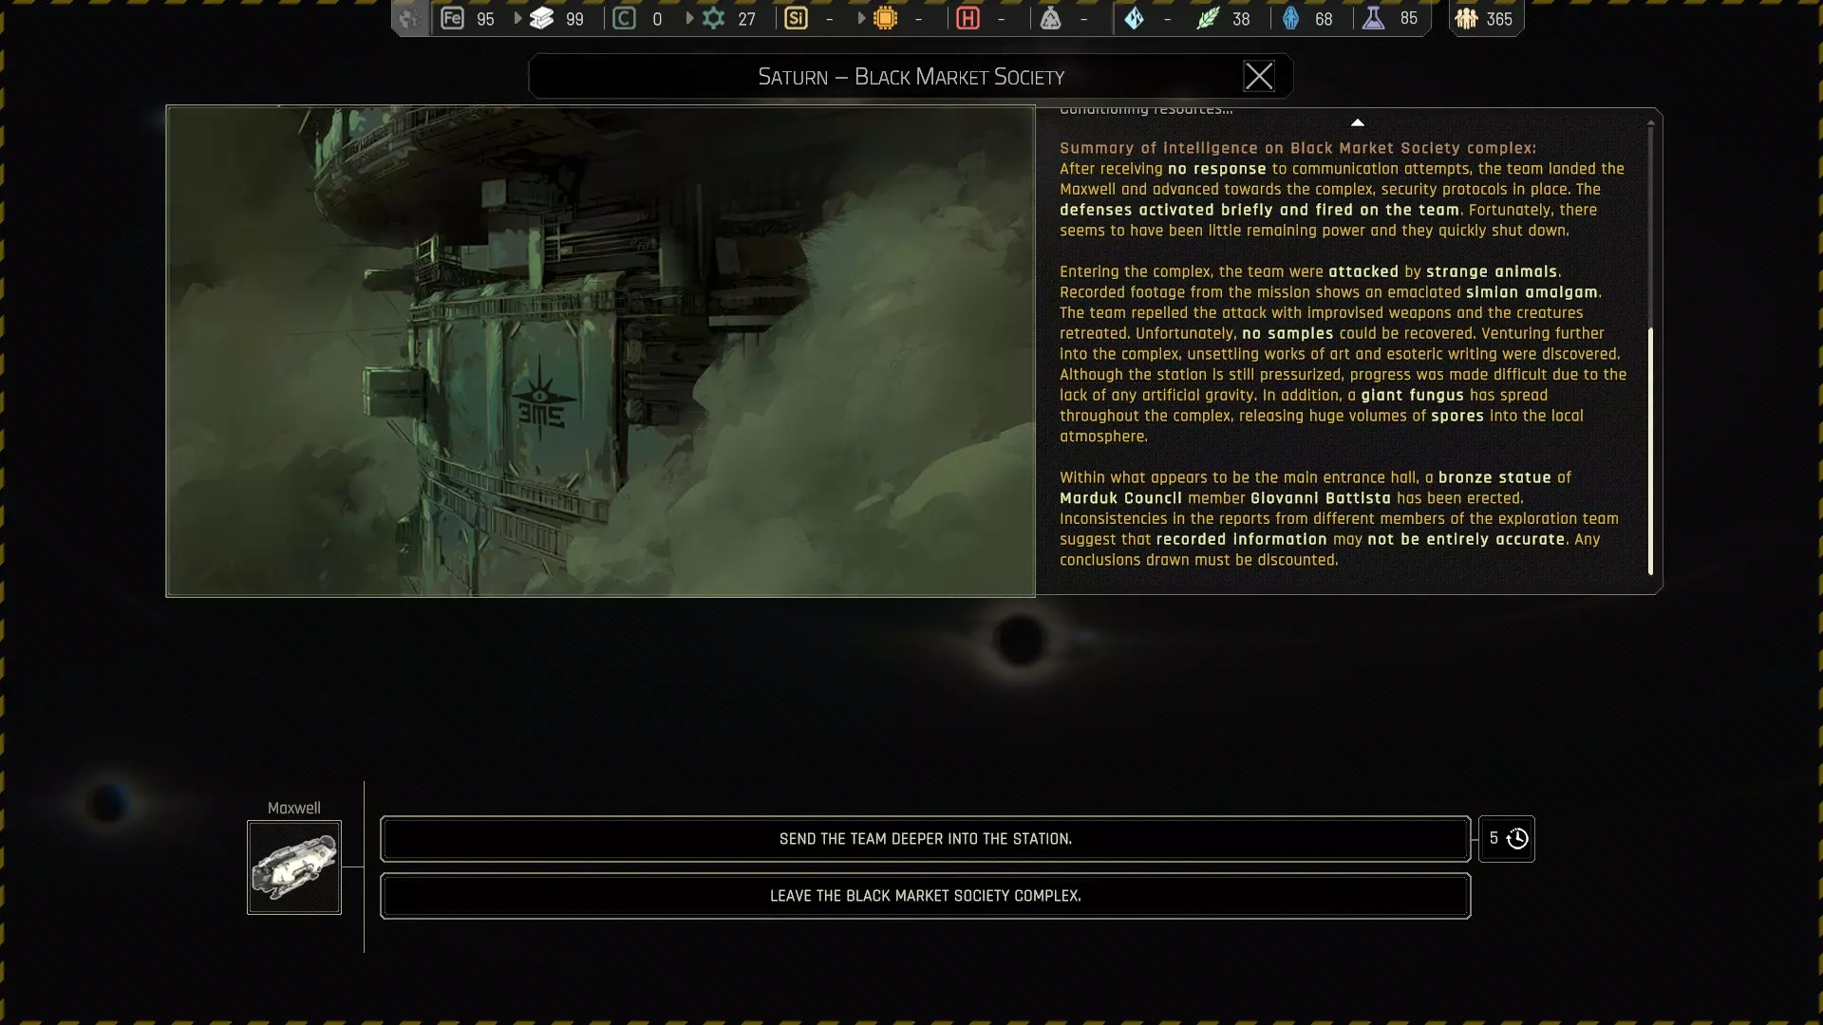Click the Iron (Fe) resource icon
The height and width of the screenshot is (1025, 1823).
point(453,18)
